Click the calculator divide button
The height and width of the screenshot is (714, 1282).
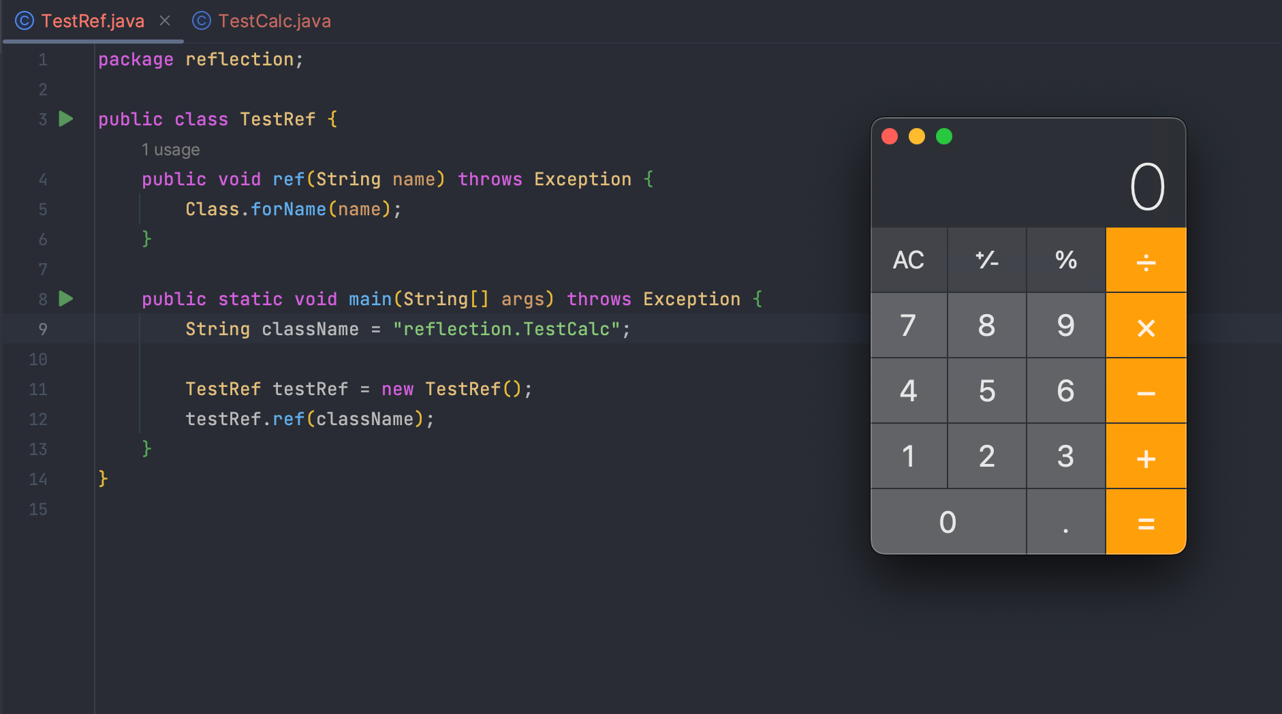[x=1146, y=260]
